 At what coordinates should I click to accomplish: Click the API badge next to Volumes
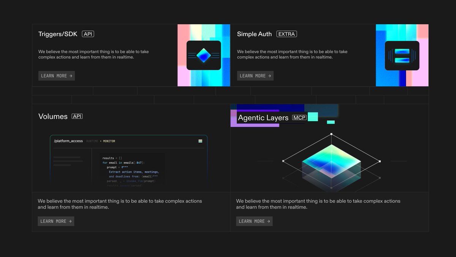pos(77,116)
